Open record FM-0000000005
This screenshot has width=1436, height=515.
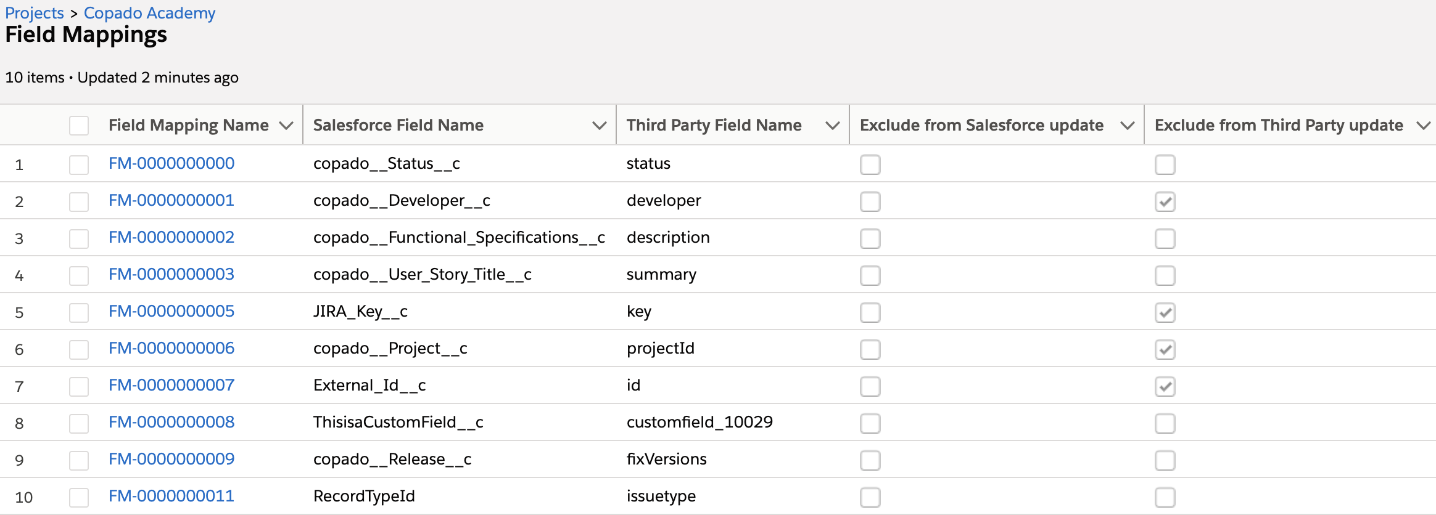(171, 311)
